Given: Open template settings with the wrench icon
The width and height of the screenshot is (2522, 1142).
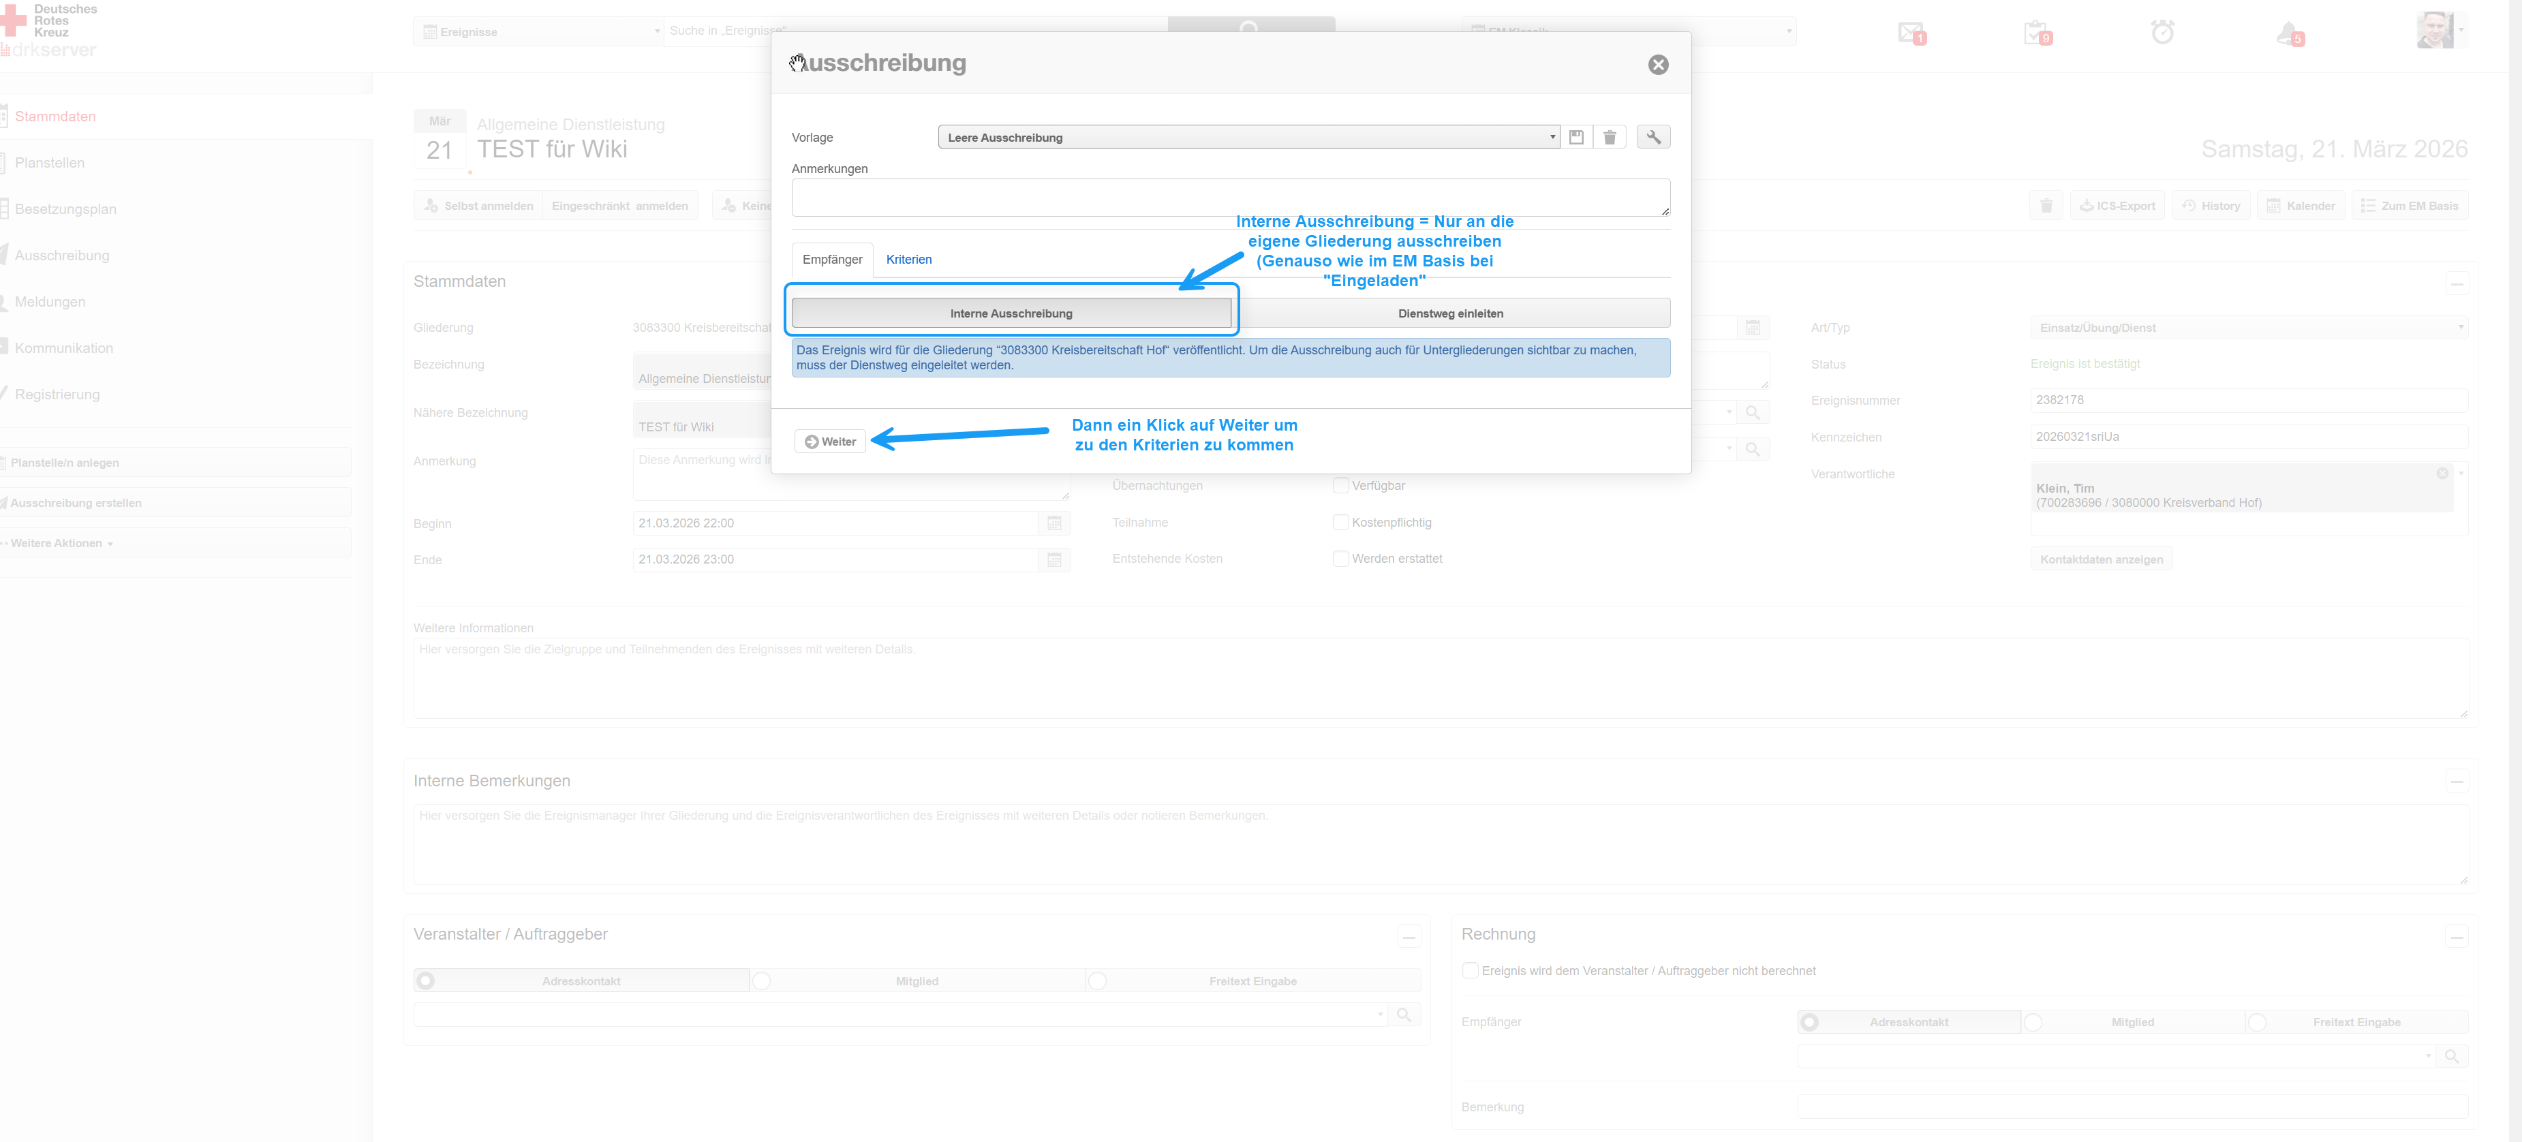Looking at the screenshot, I should (1652, 137).
